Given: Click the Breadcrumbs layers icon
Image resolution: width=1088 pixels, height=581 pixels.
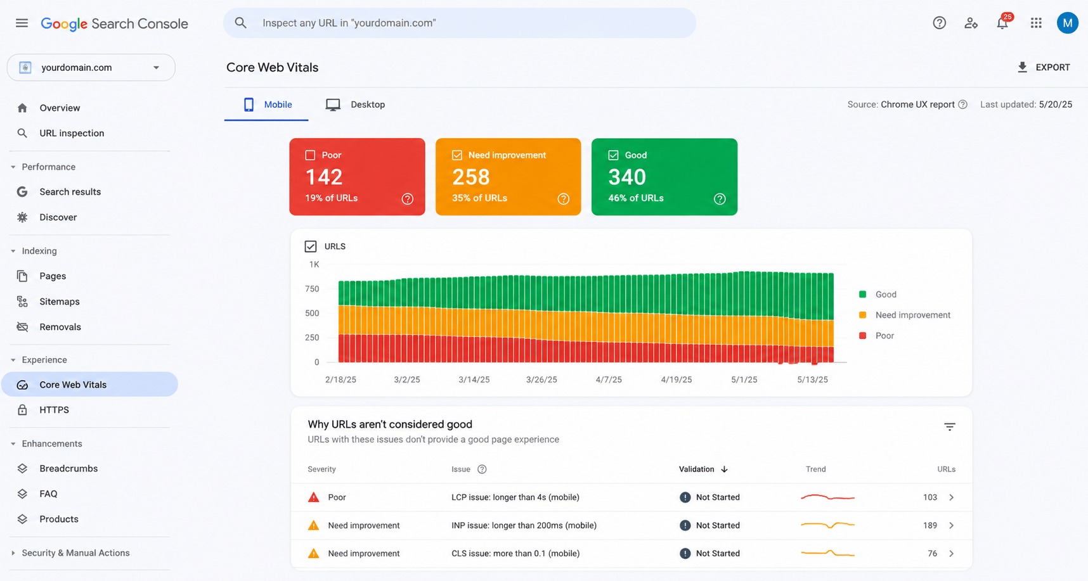Looking at the screenshot, I should (22, 468).
